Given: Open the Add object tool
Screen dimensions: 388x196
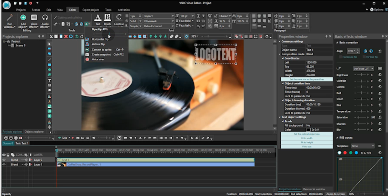Looking at the screenshot, I should tap(23, 18).
